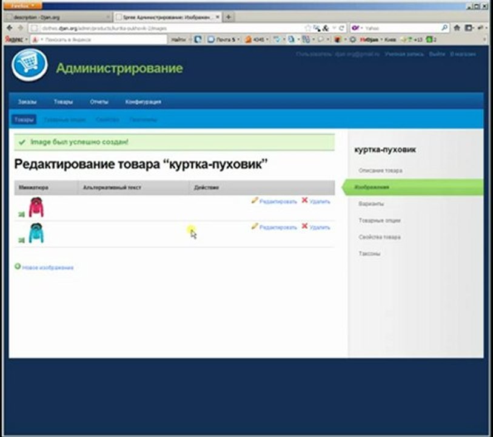Open the Заказы main menu
Viewport: 493px width, 437px height.
pyautogui.click(x=27, y=102)
